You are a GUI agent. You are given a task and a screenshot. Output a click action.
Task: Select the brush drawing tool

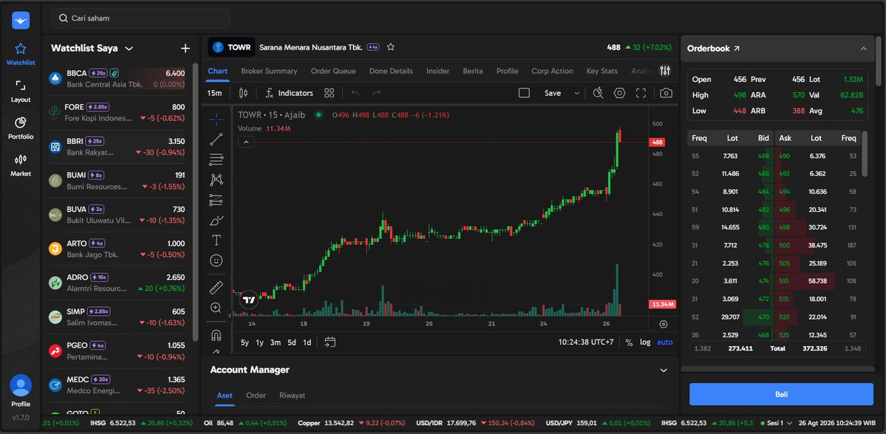(216, 220)
